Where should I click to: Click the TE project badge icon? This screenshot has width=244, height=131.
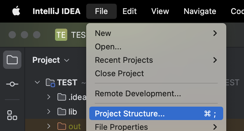click(x=61, y=35)
